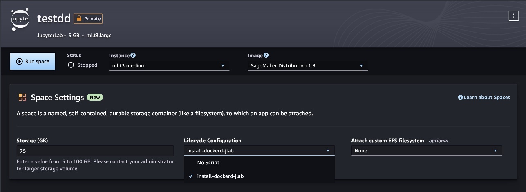Click the Instance help question-mark icon
Screen dimensions: 526x192
(x=133, y=56)
